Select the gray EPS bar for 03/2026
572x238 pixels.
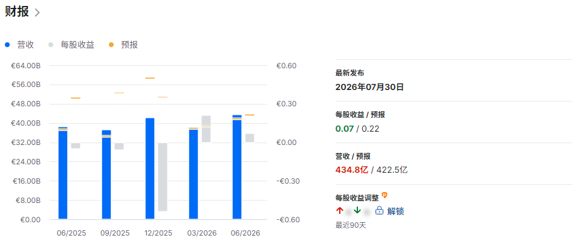[206, 129]
